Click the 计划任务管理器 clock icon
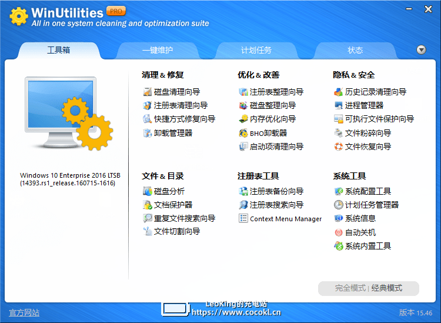441x323 pixels. point(339,205)
